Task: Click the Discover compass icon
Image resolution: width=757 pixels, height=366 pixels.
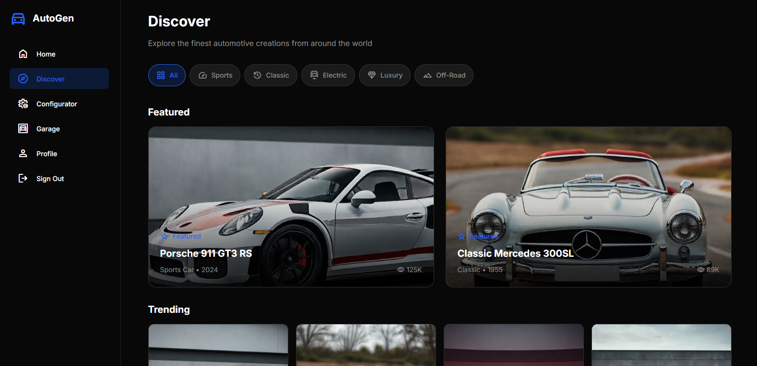Action: (x=23, y=79)
